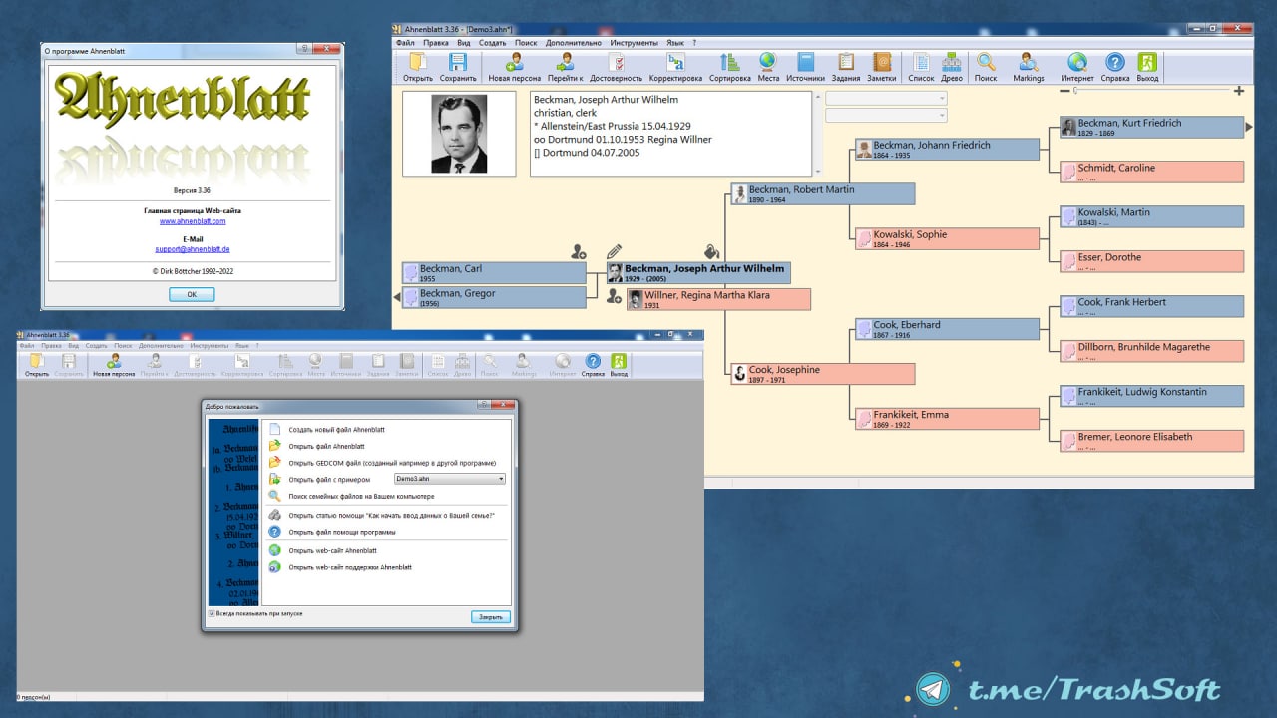Click the zoom slider handle in the tree view
This screenshot has height=718, width=1277.
click(x=1075, y=91)
